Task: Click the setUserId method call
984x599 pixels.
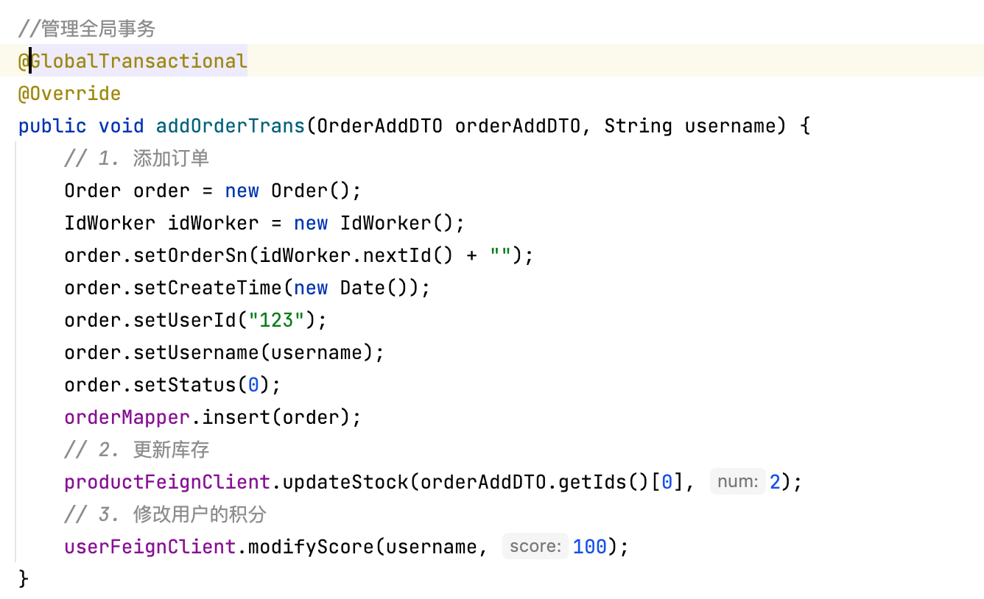Action: (185, 320)
